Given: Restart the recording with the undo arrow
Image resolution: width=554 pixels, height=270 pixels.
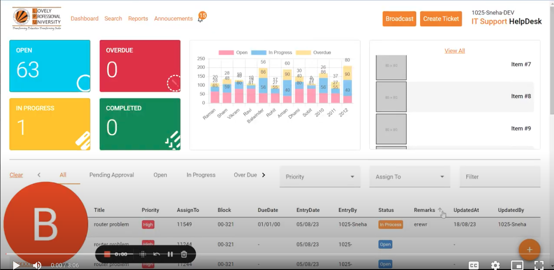Looking at the screenshot, I should tap(157, 254).
